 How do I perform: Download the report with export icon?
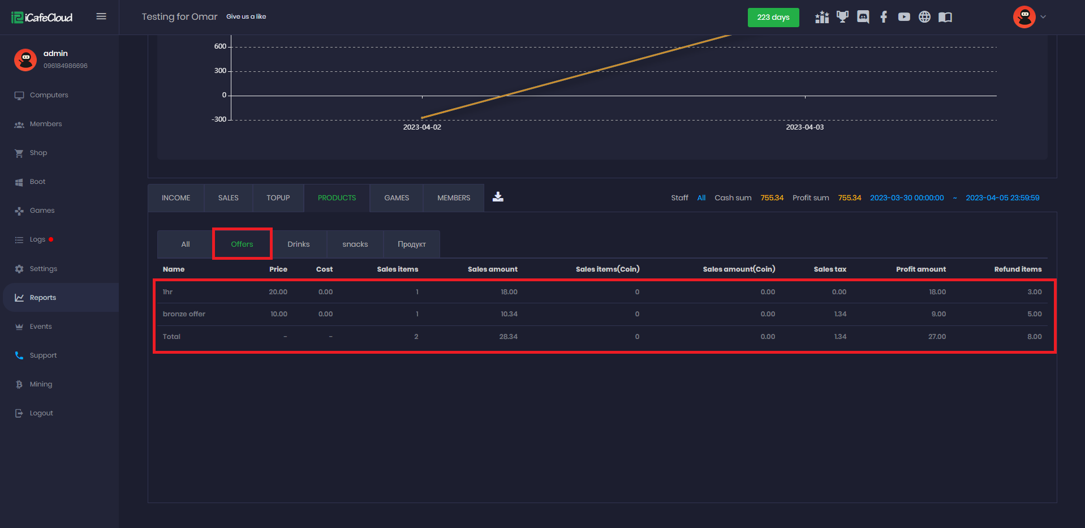coord(498,197)
